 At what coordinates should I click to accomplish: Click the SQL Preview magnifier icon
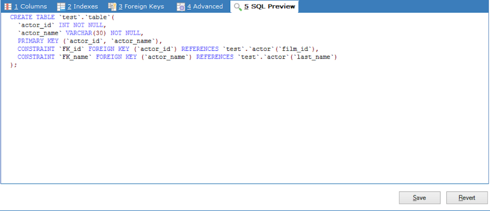[x=238, y=7]
